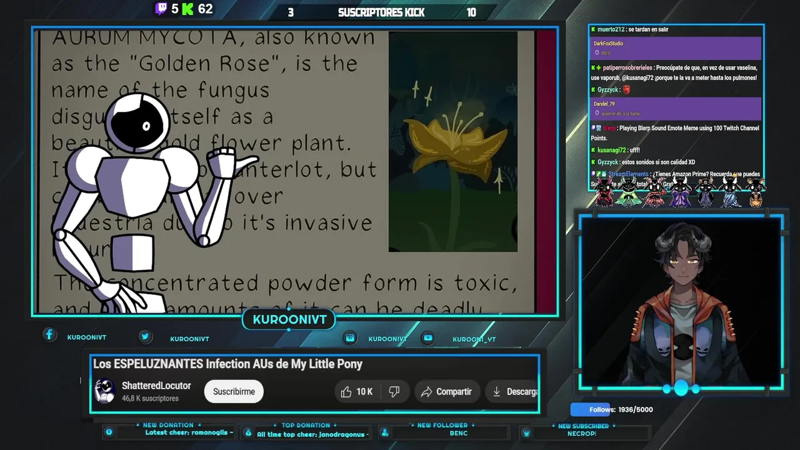Click the 46,8 K suscriptores text
This screenshot has height=450, width=800.
[x=150, y=398]
